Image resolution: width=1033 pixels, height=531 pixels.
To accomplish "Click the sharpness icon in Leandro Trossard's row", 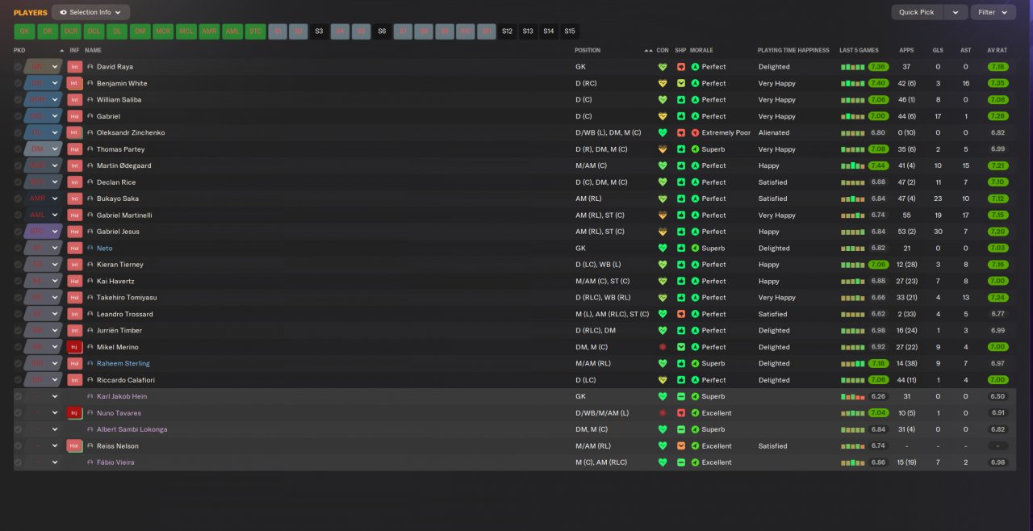I will (681, 314).
